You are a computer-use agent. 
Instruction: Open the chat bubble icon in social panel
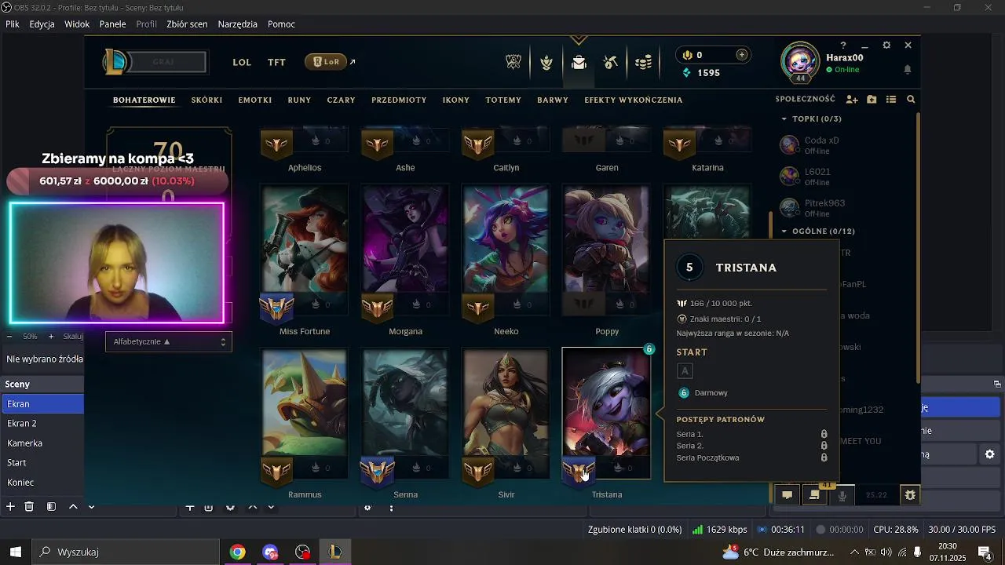(x=787, y=495)
